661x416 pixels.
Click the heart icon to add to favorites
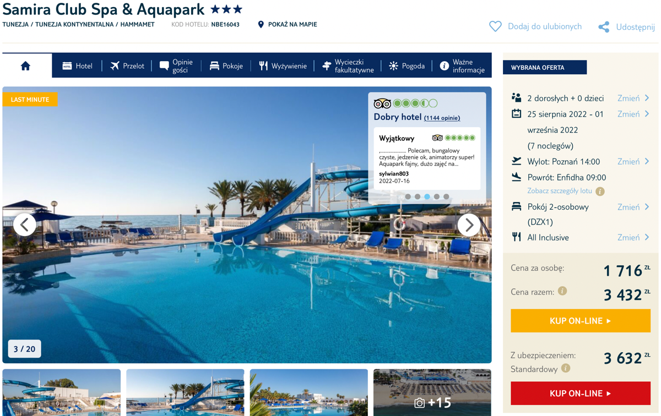click(x=495, y=26)
